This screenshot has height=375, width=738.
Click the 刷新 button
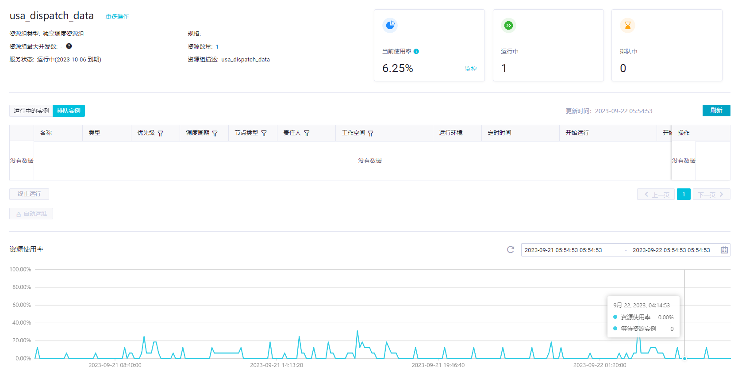pos(716,111)
